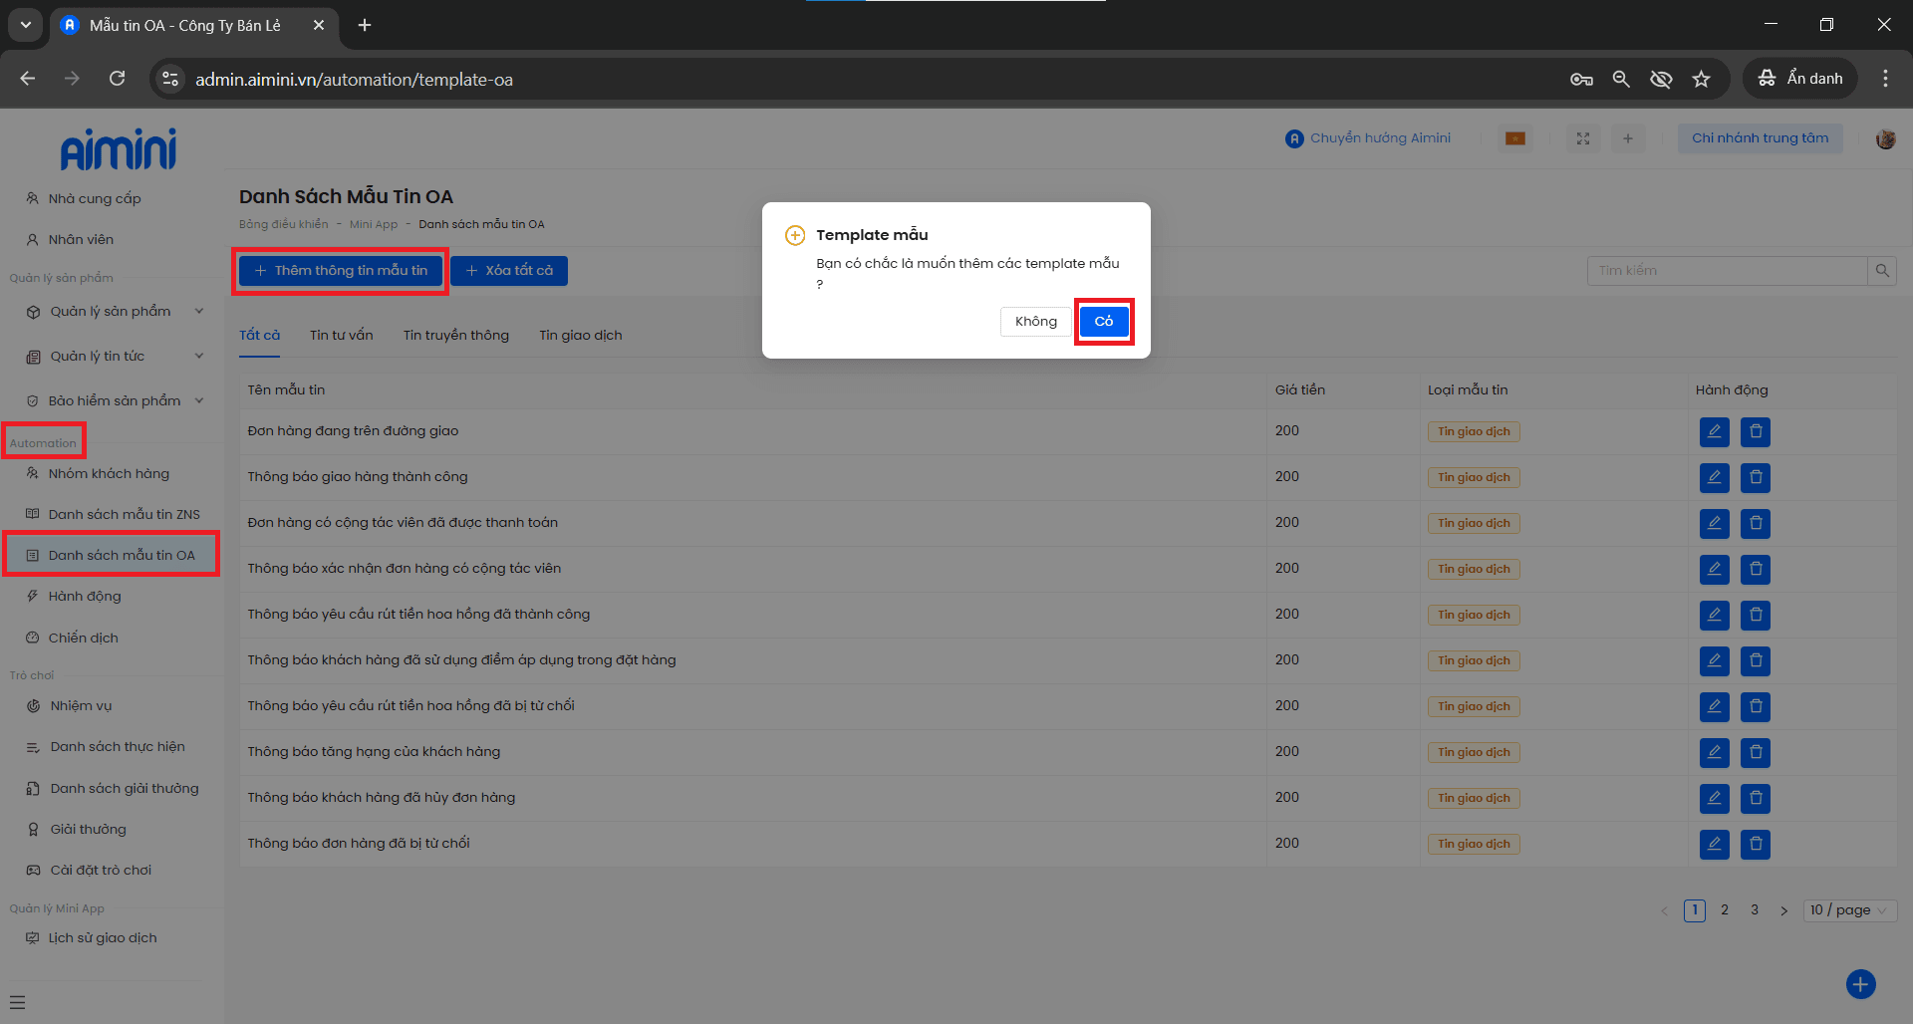
Task: Click Không to cancel the dialog
Action: [x=1035, y=322]
